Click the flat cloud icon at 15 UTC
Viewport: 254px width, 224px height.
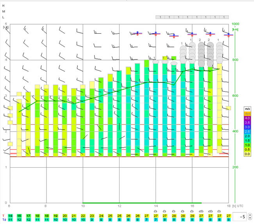[x=174, y=63]
